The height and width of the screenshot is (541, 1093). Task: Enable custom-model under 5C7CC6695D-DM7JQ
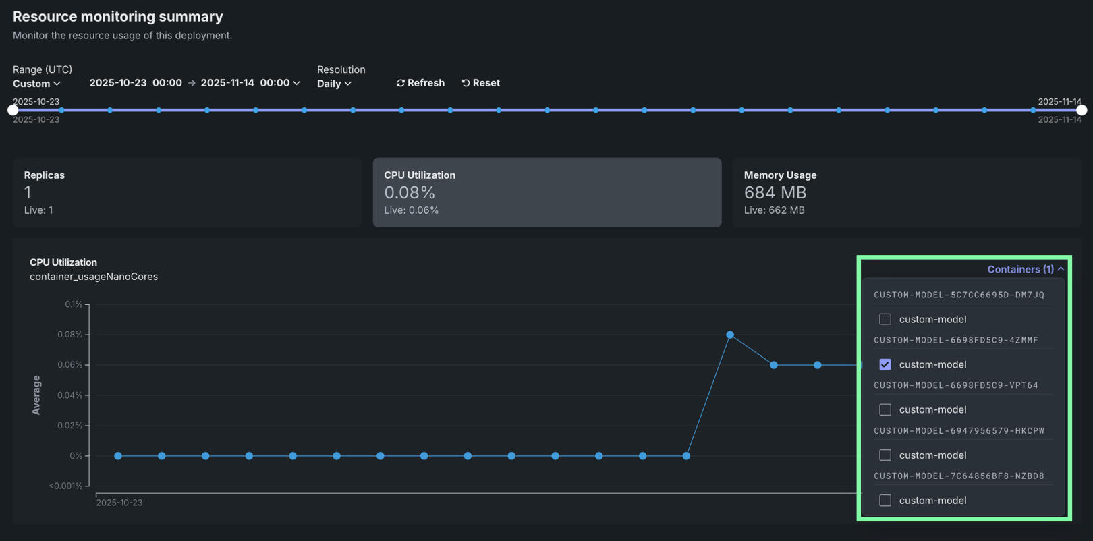[885, 319]
